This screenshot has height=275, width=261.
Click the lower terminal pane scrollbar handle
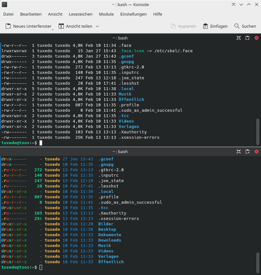pyautogui.click(x=258, y=263)
